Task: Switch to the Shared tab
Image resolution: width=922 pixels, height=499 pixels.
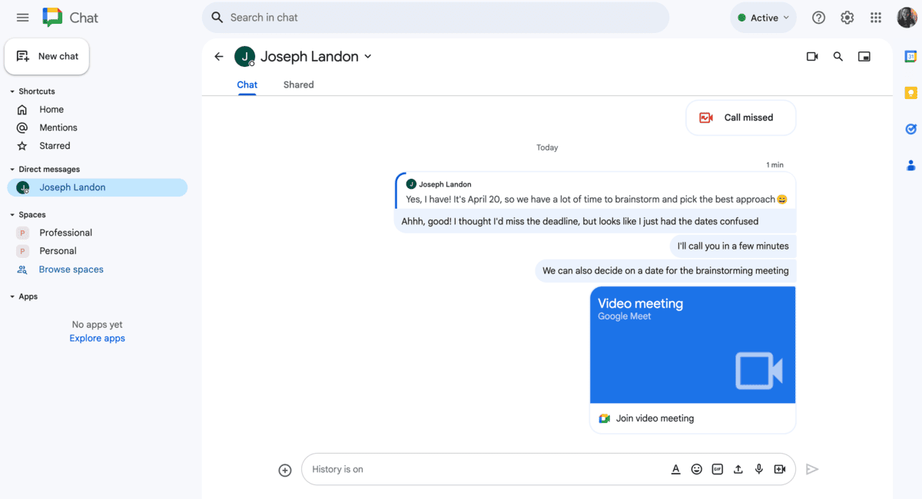Action: pos(298,84)
